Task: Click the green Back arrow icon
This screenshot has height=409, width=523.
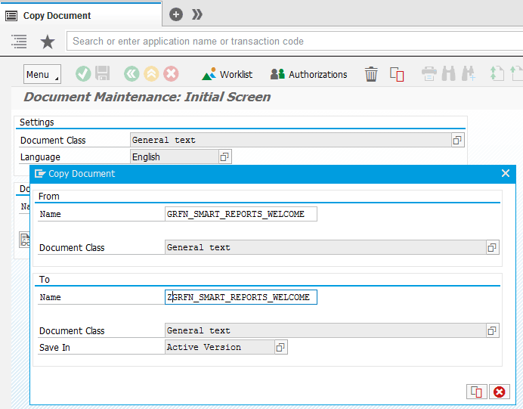Action: [x=132, y=74]
